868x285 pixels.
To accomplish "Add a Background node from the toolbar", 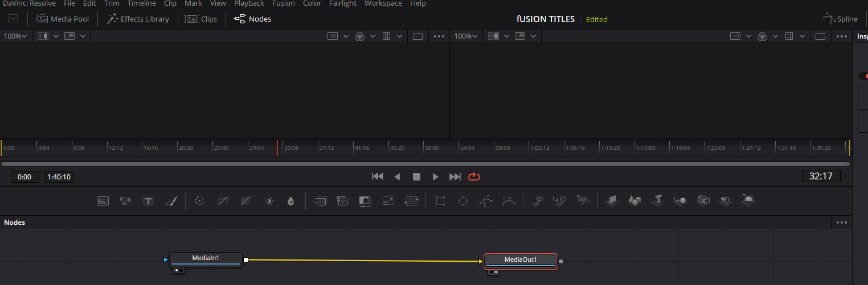I will [x=103, y=201].
